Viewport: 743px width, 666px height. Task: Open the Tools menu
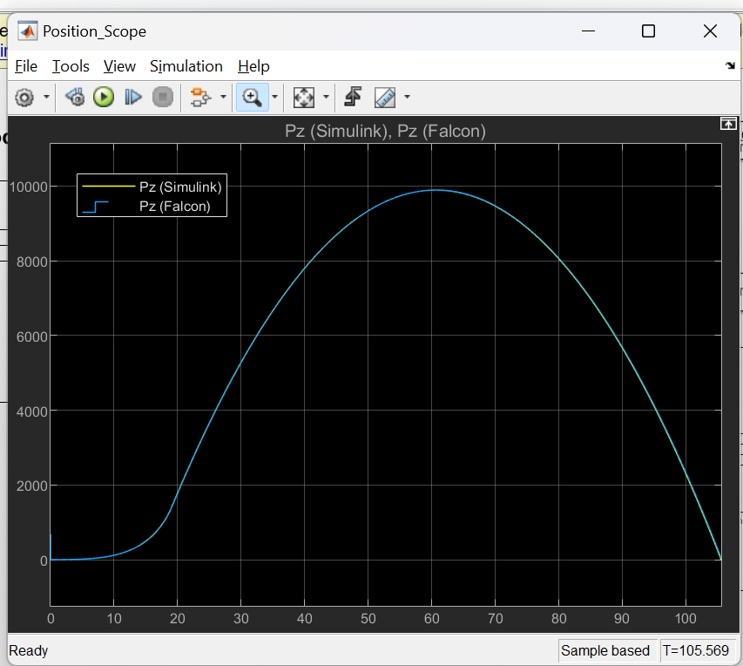[x=71, y=66]
